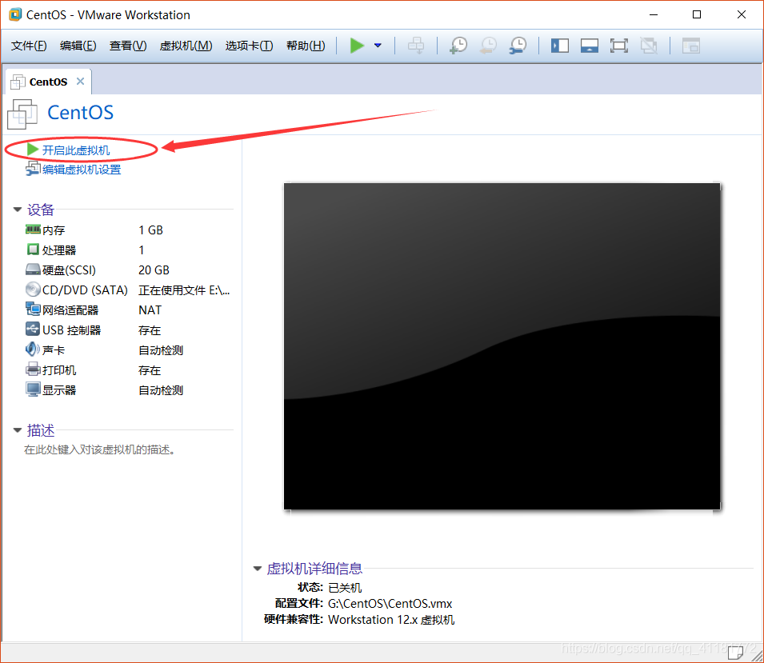
Task: Collapse the 设备 section
Action: click(18, 210)
